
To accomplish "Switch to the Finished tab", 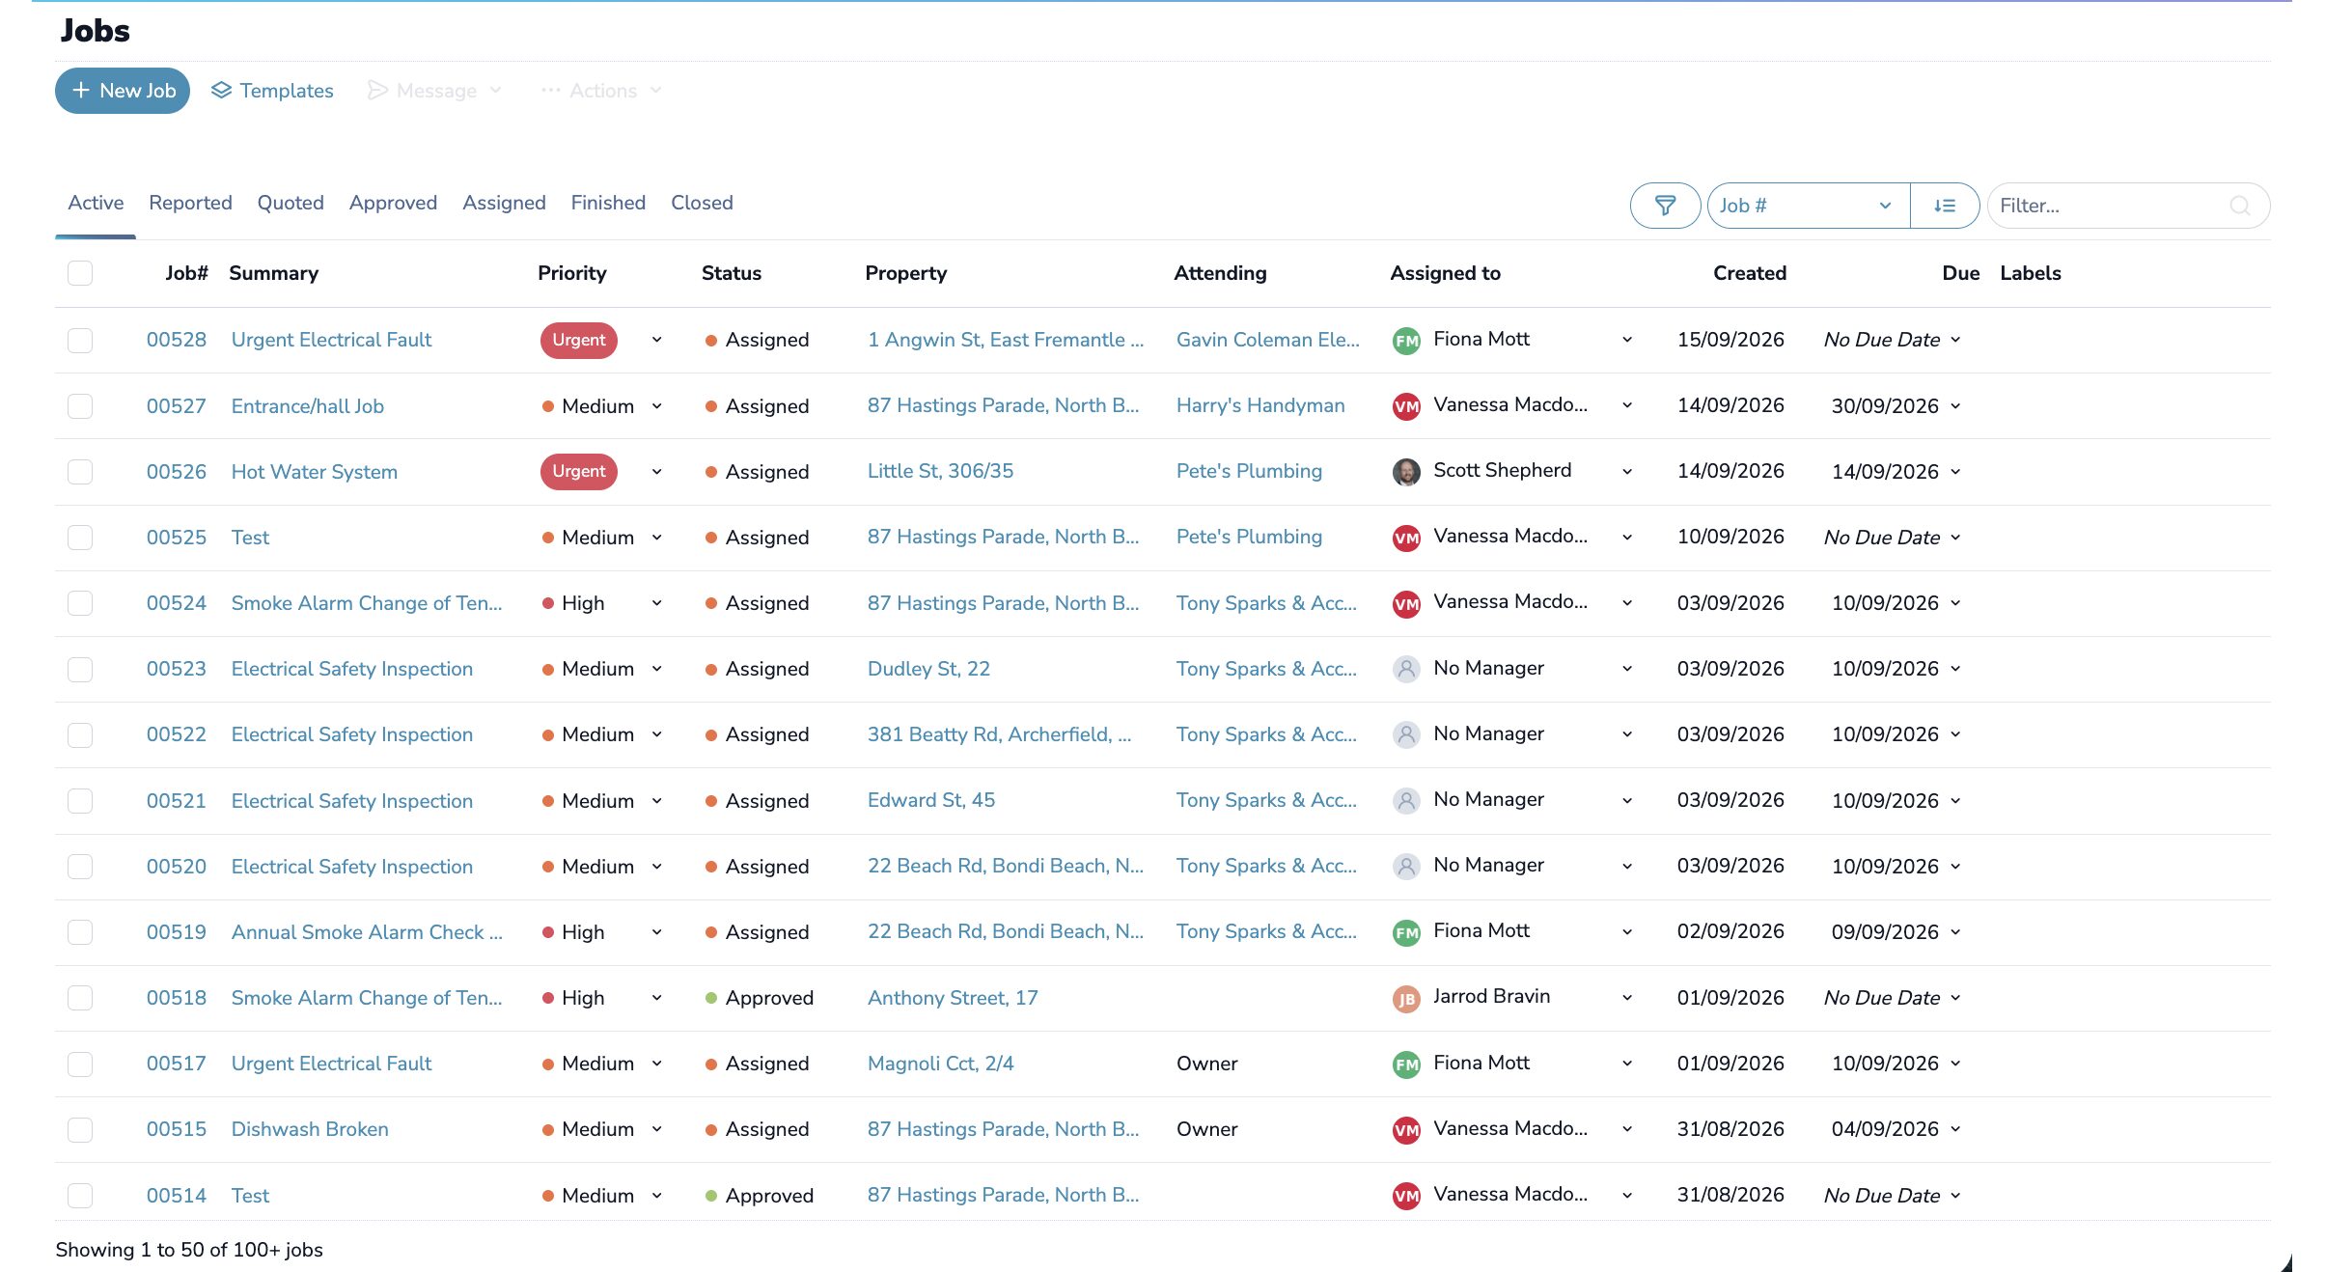I will tap(608, 203).
